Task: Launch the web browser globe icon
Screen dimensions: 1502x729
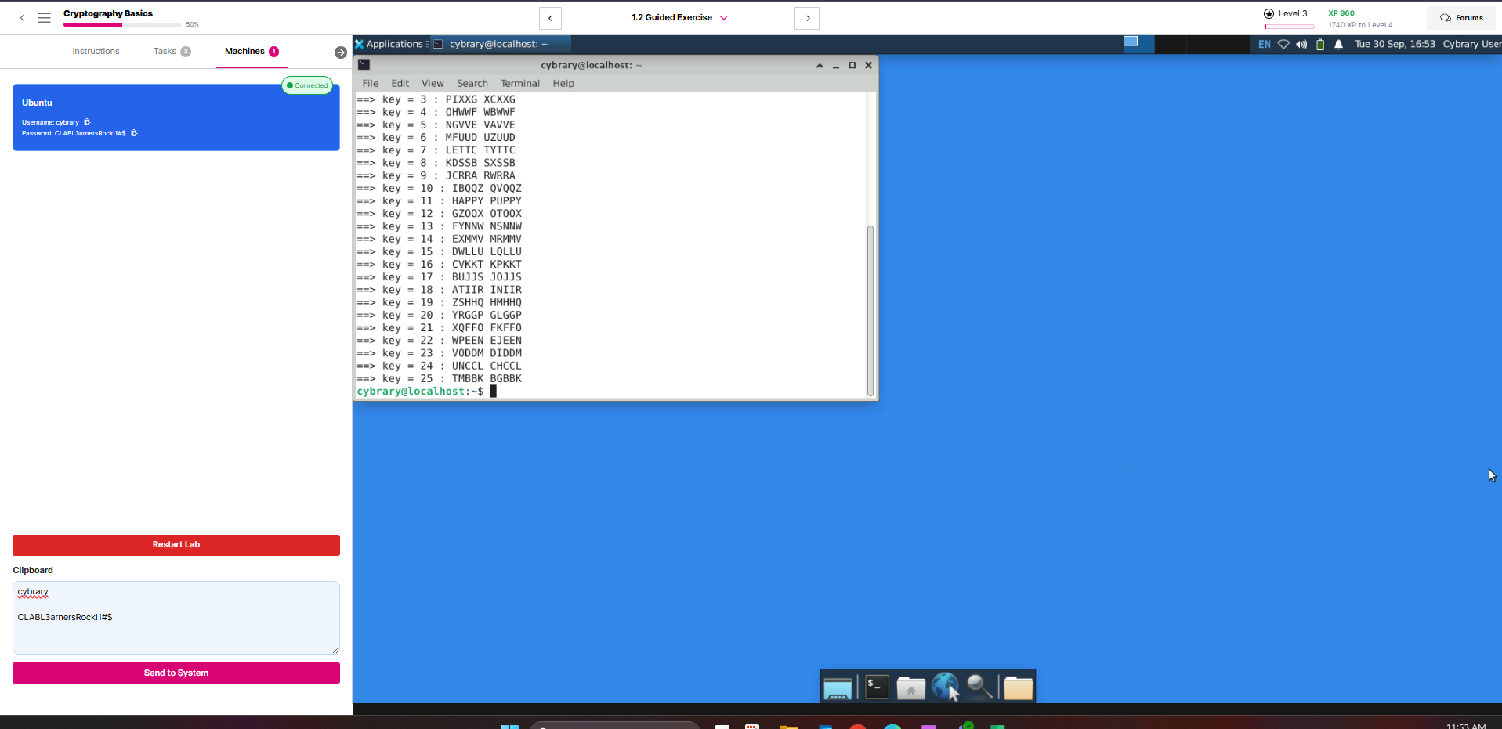Action: point(945,687)
